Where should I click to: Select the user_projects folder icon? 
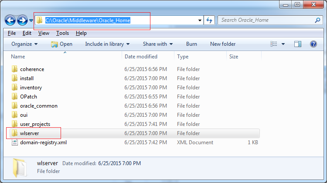click(x=14, y=124)
